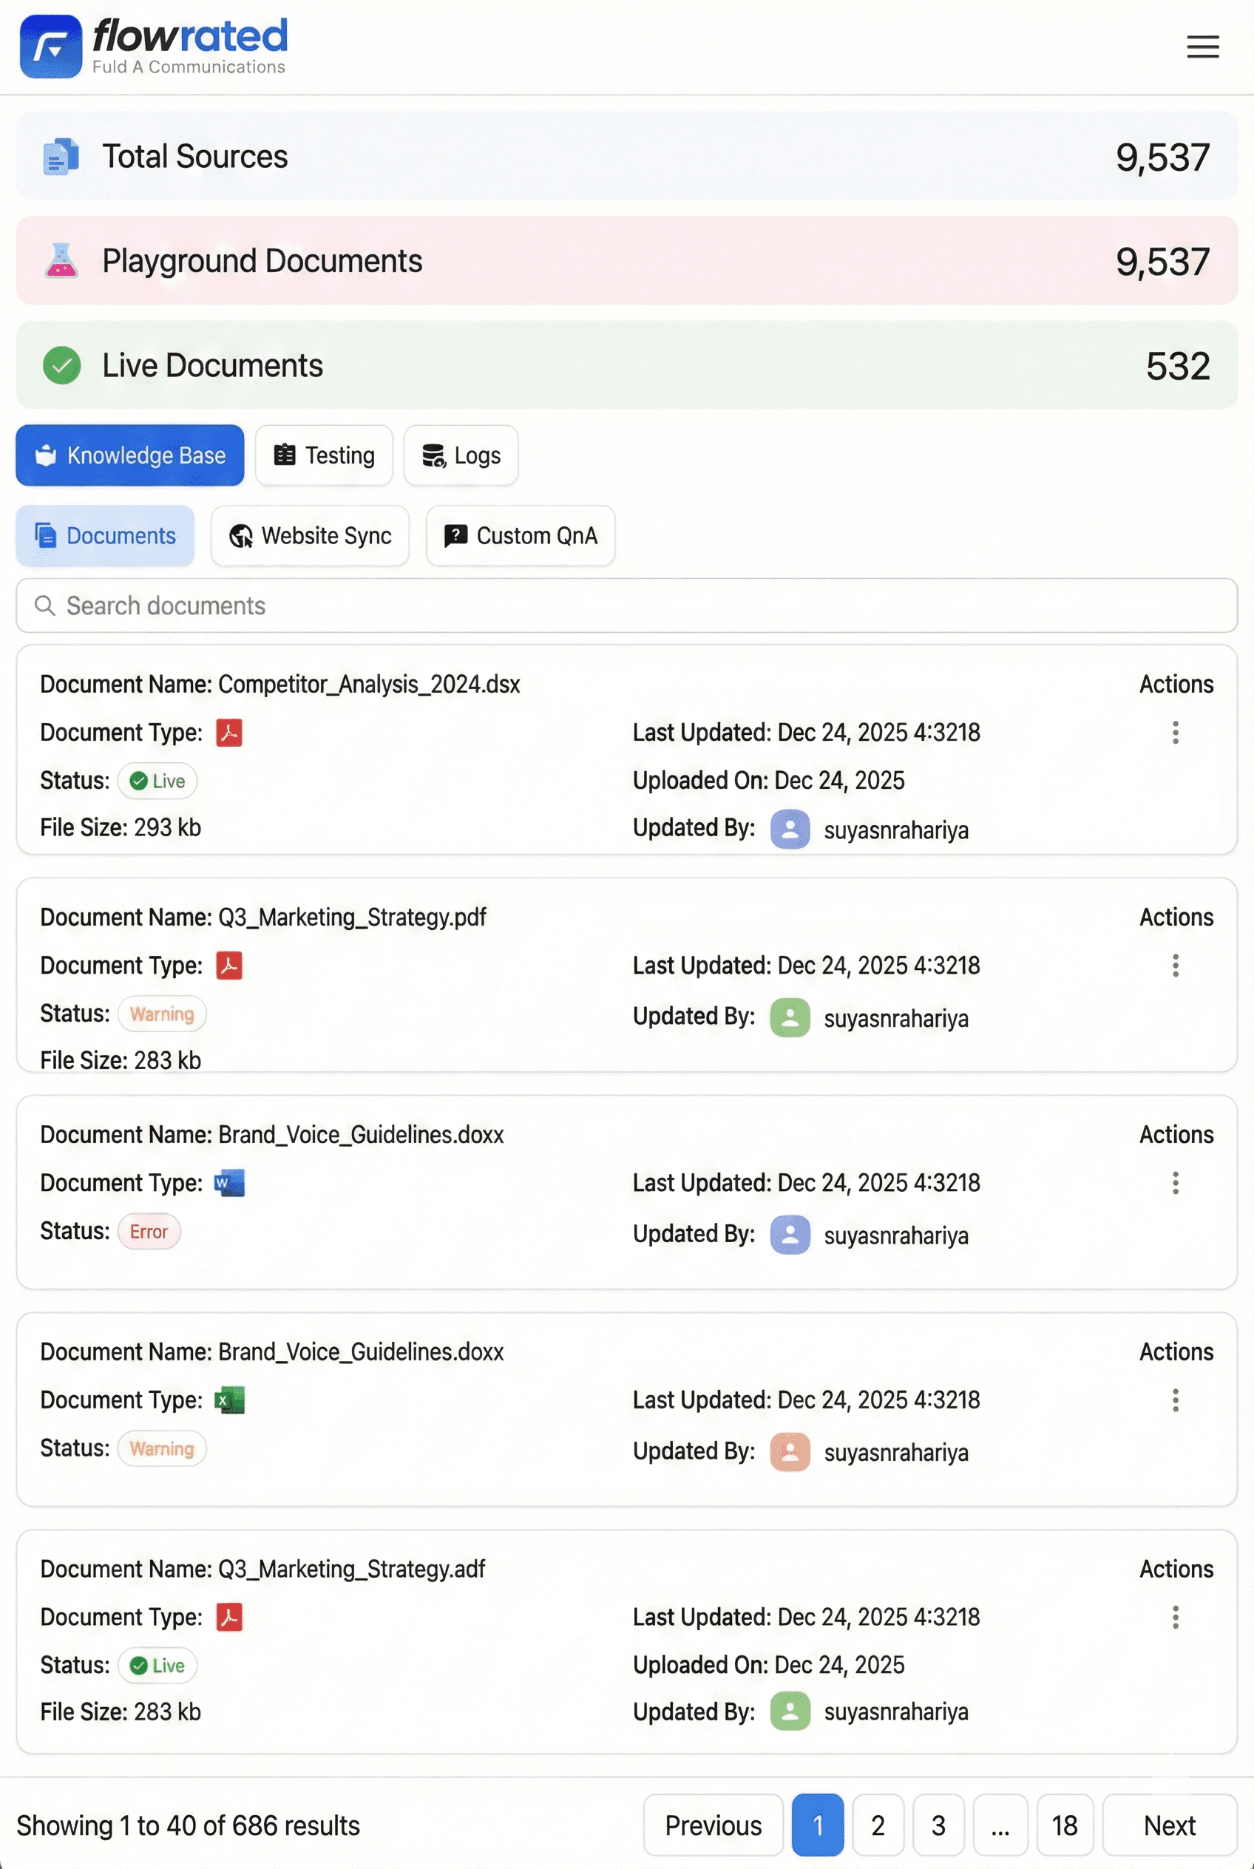Click green user avatar in Q3_Marketing_Strategy.pdf card
1254x1869 pixels.
tap(790, 1018)
